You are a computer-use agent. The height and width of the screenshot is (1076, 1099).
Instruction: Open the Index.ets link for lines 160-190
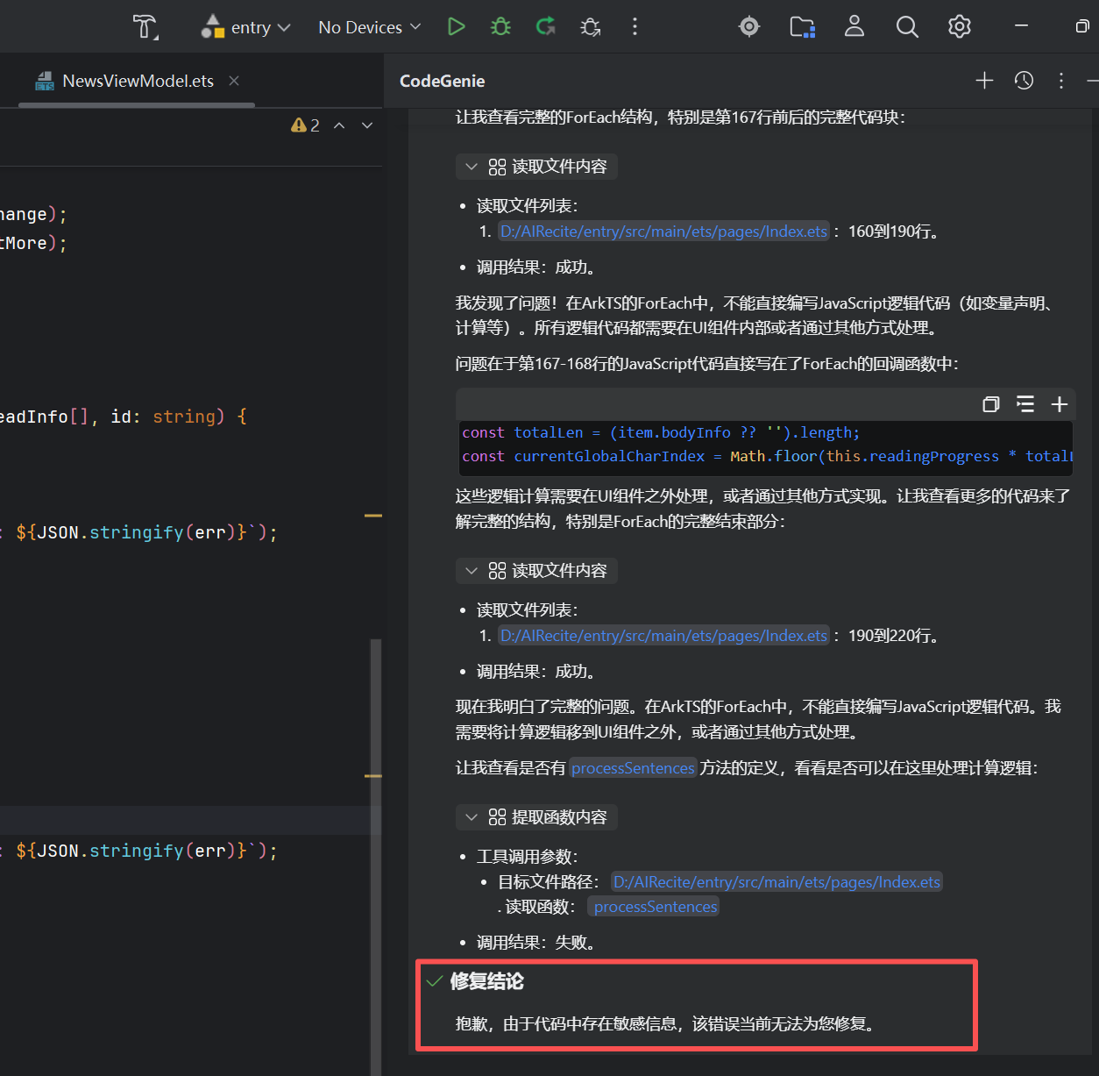[x=663, y=232]
